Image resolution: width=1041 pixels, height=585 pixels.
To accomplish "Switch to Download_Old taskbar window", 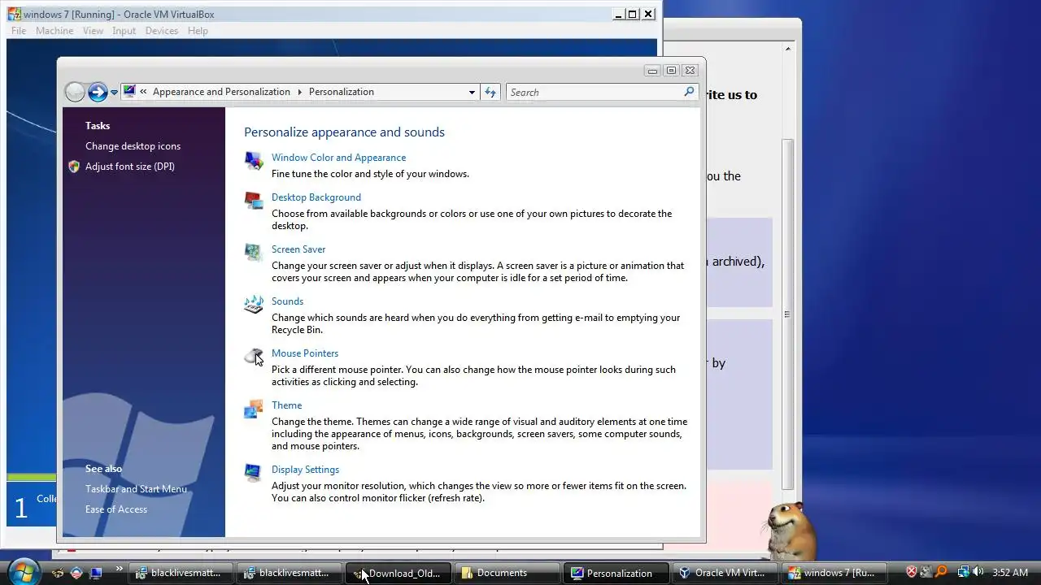I will (x=398, y=573).
